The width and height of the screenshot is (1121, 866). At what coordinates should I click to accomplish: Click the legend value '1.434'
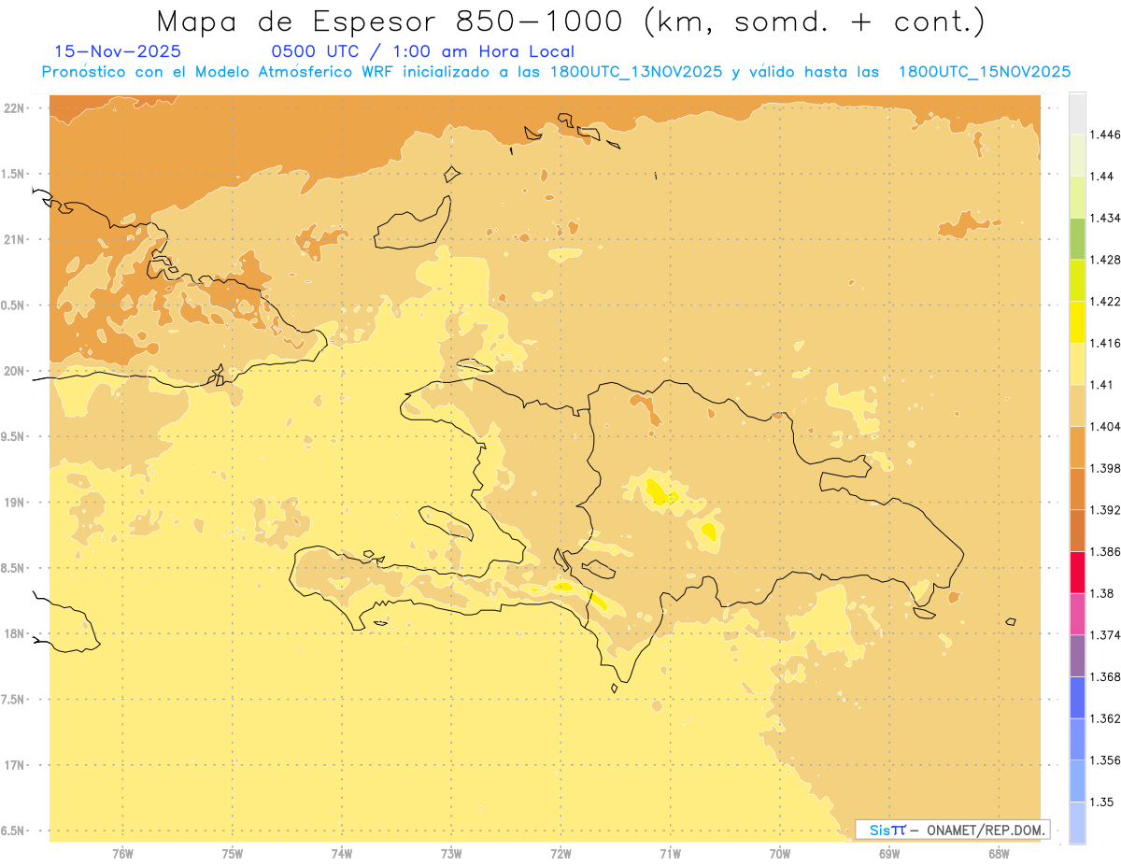1106,218
